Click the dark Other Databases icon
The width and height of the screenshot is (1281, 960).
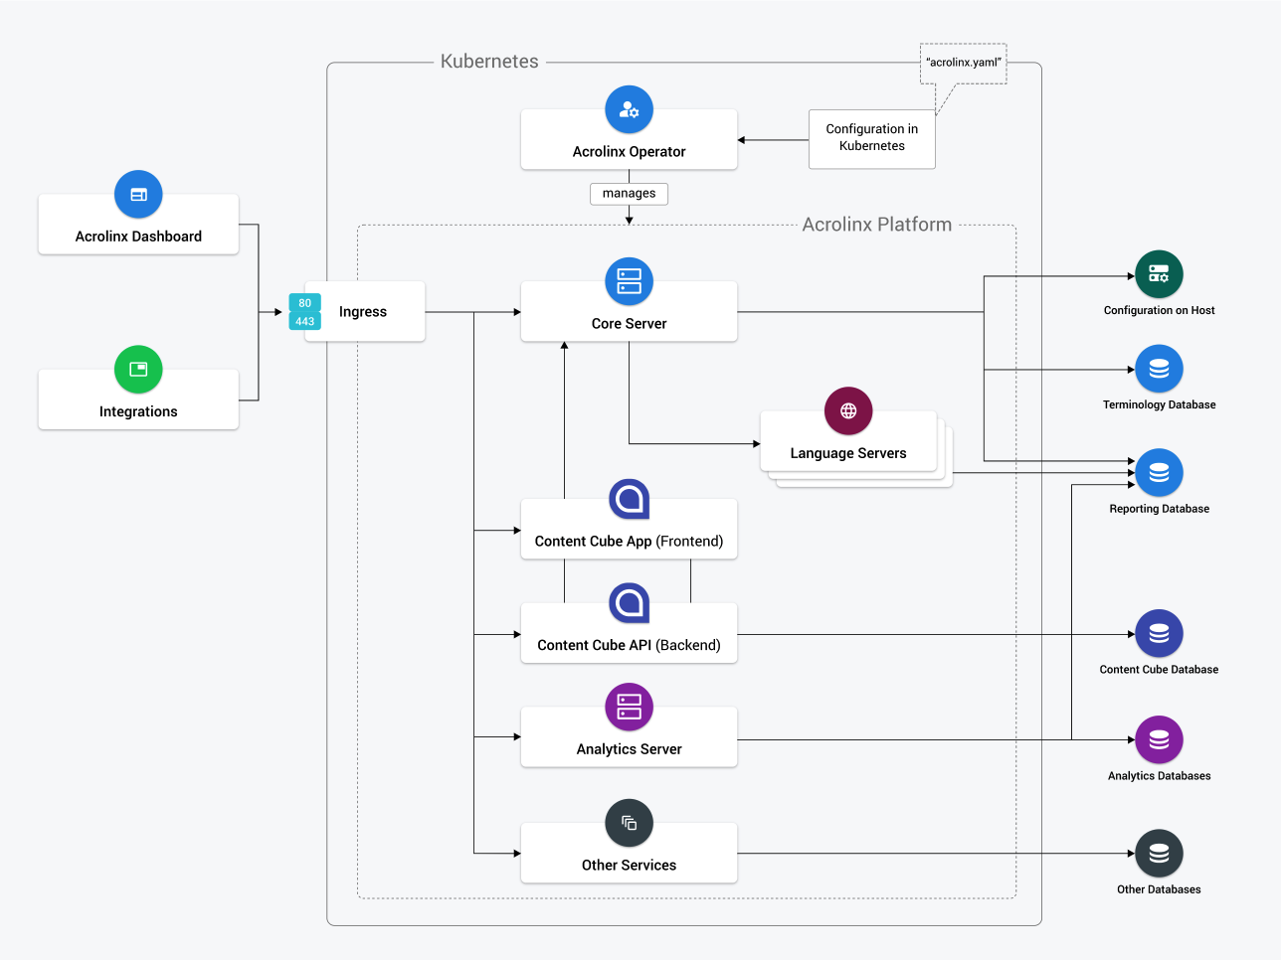[1159, 853]
